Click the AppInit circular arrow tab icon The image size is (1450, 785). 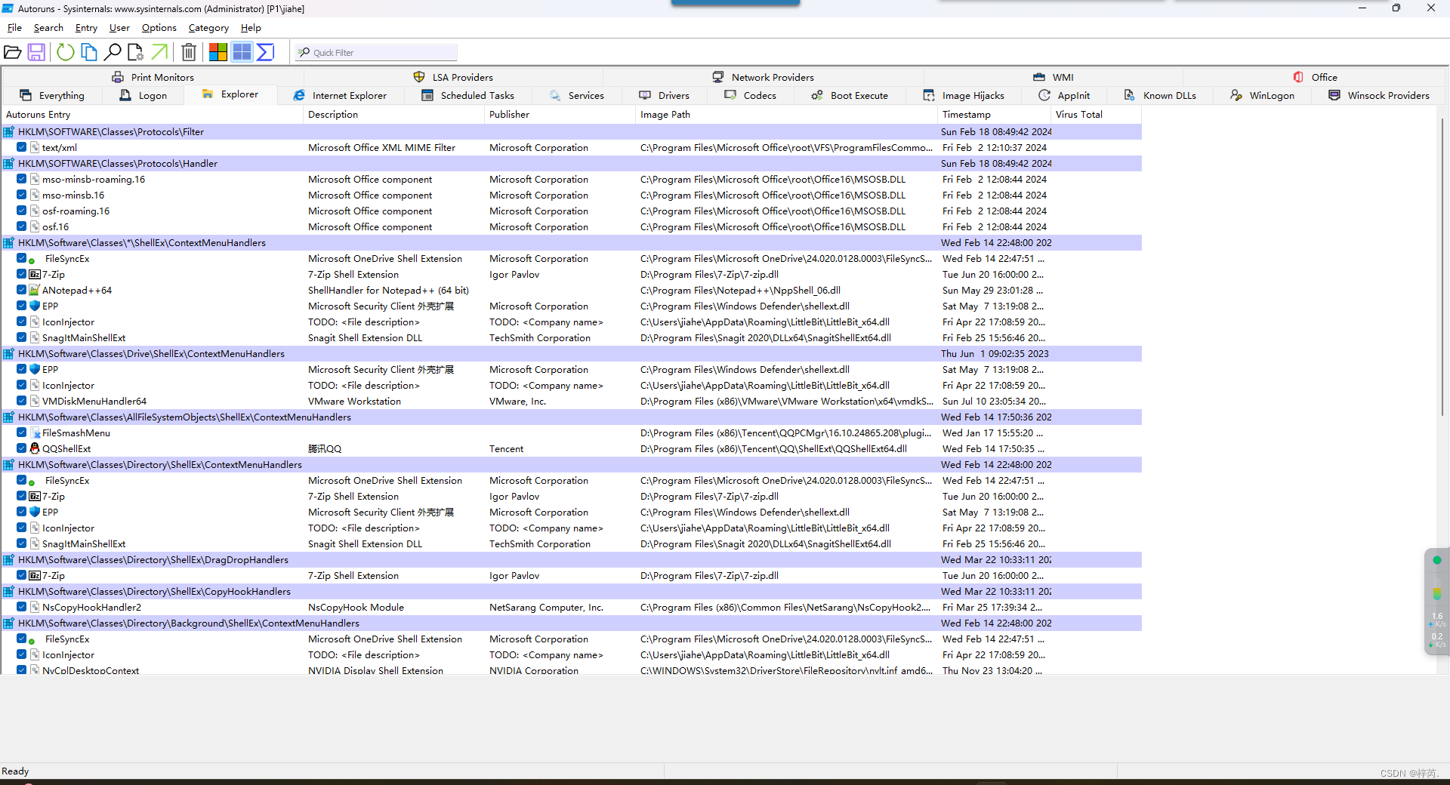click(1044, 95)
